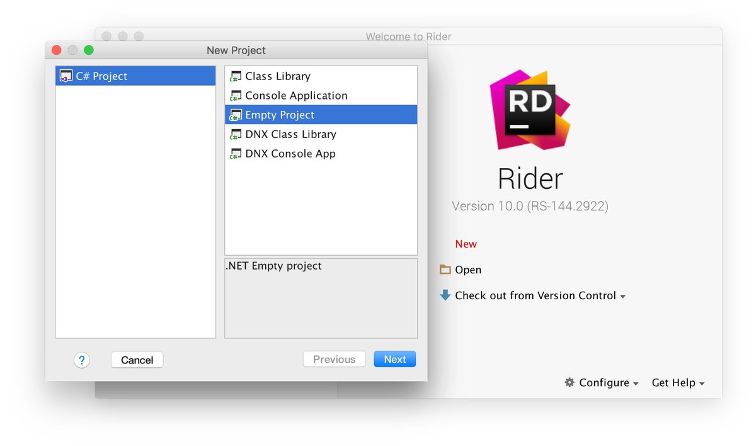This screenshot has height=446, width=756.
Task: Open help with the question mark button
Action: [x=82, y=360]
